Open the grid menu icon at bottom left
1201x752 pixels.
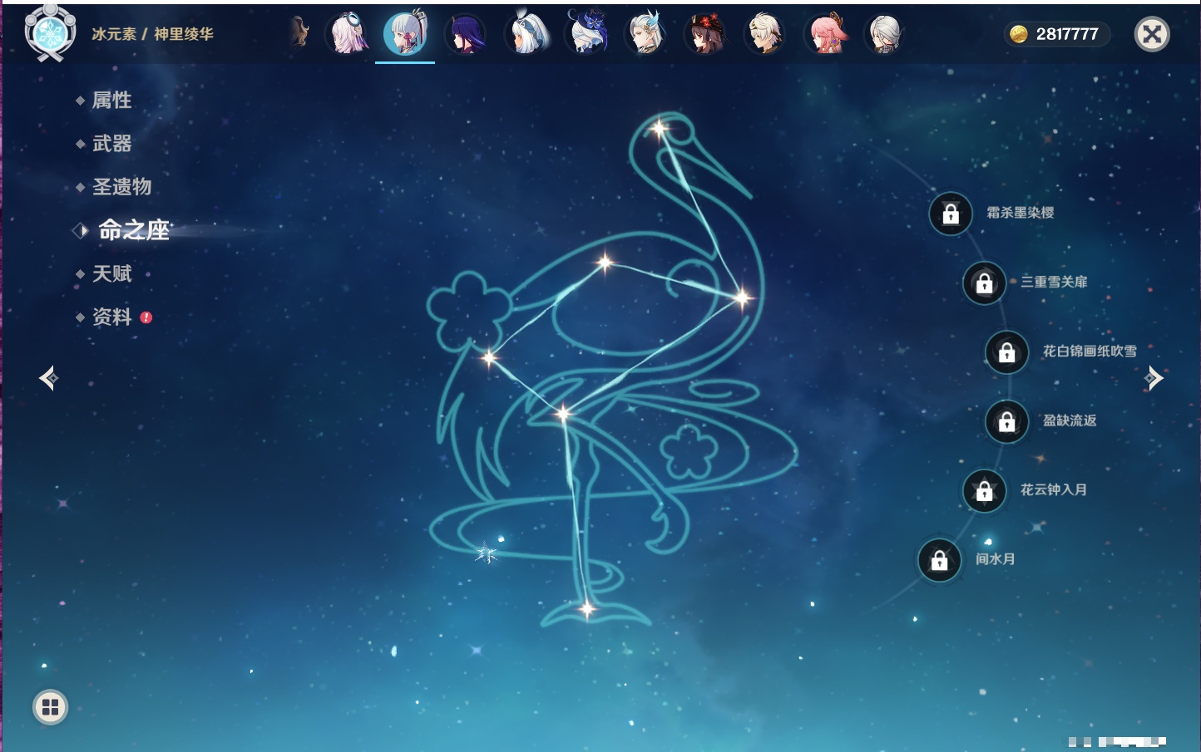pyautogui.click(x=50, y=707)
